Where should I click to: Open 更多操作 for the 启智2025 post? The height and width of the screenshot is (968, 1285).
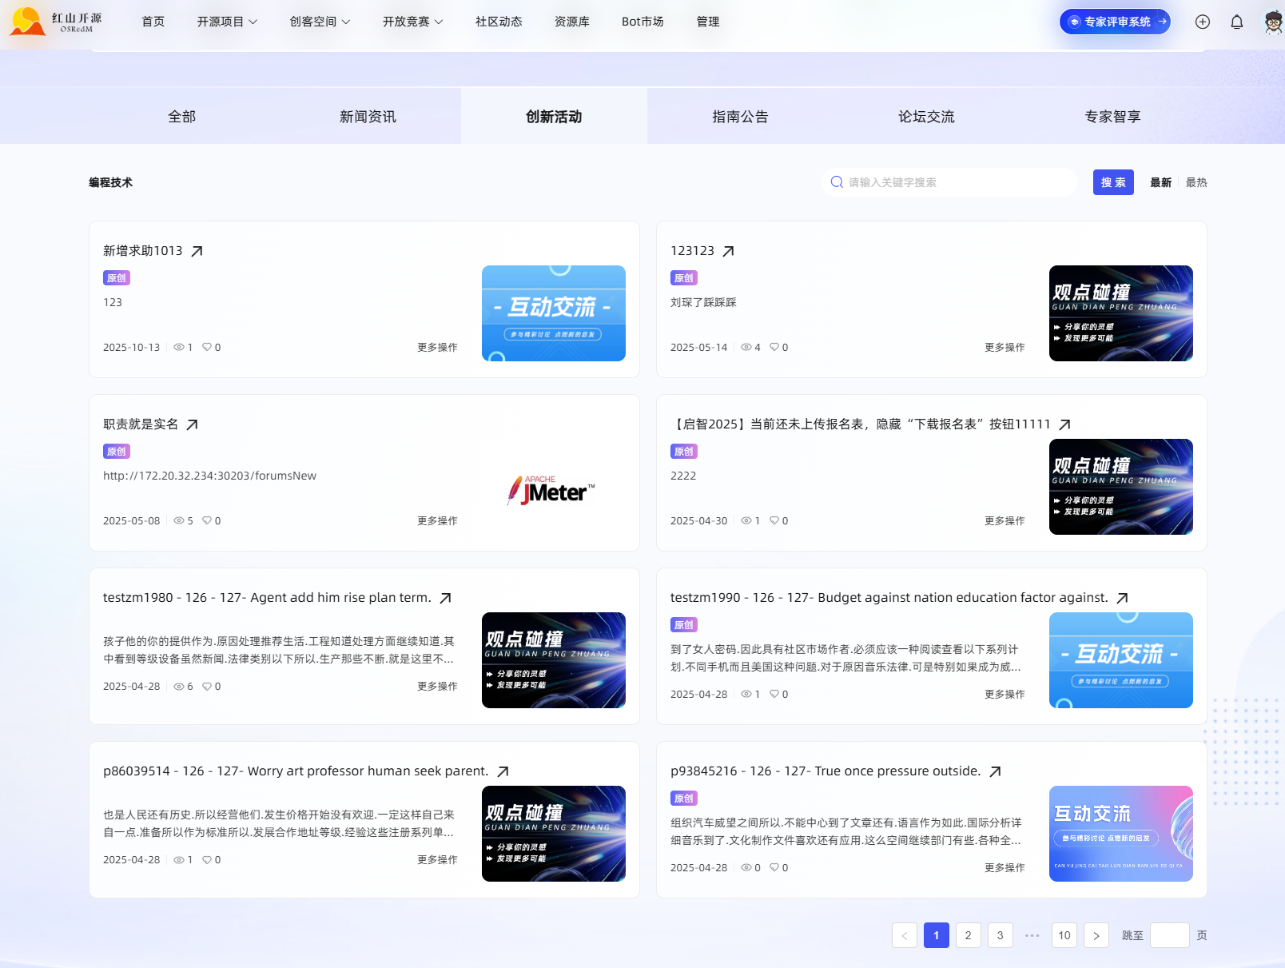(1005, 520)
